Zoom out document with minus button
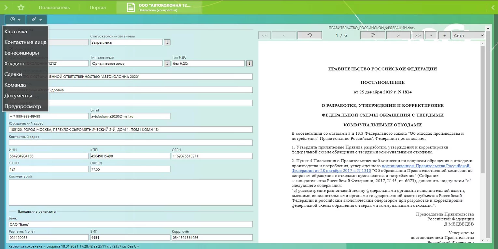 click(x=431, y=35)
